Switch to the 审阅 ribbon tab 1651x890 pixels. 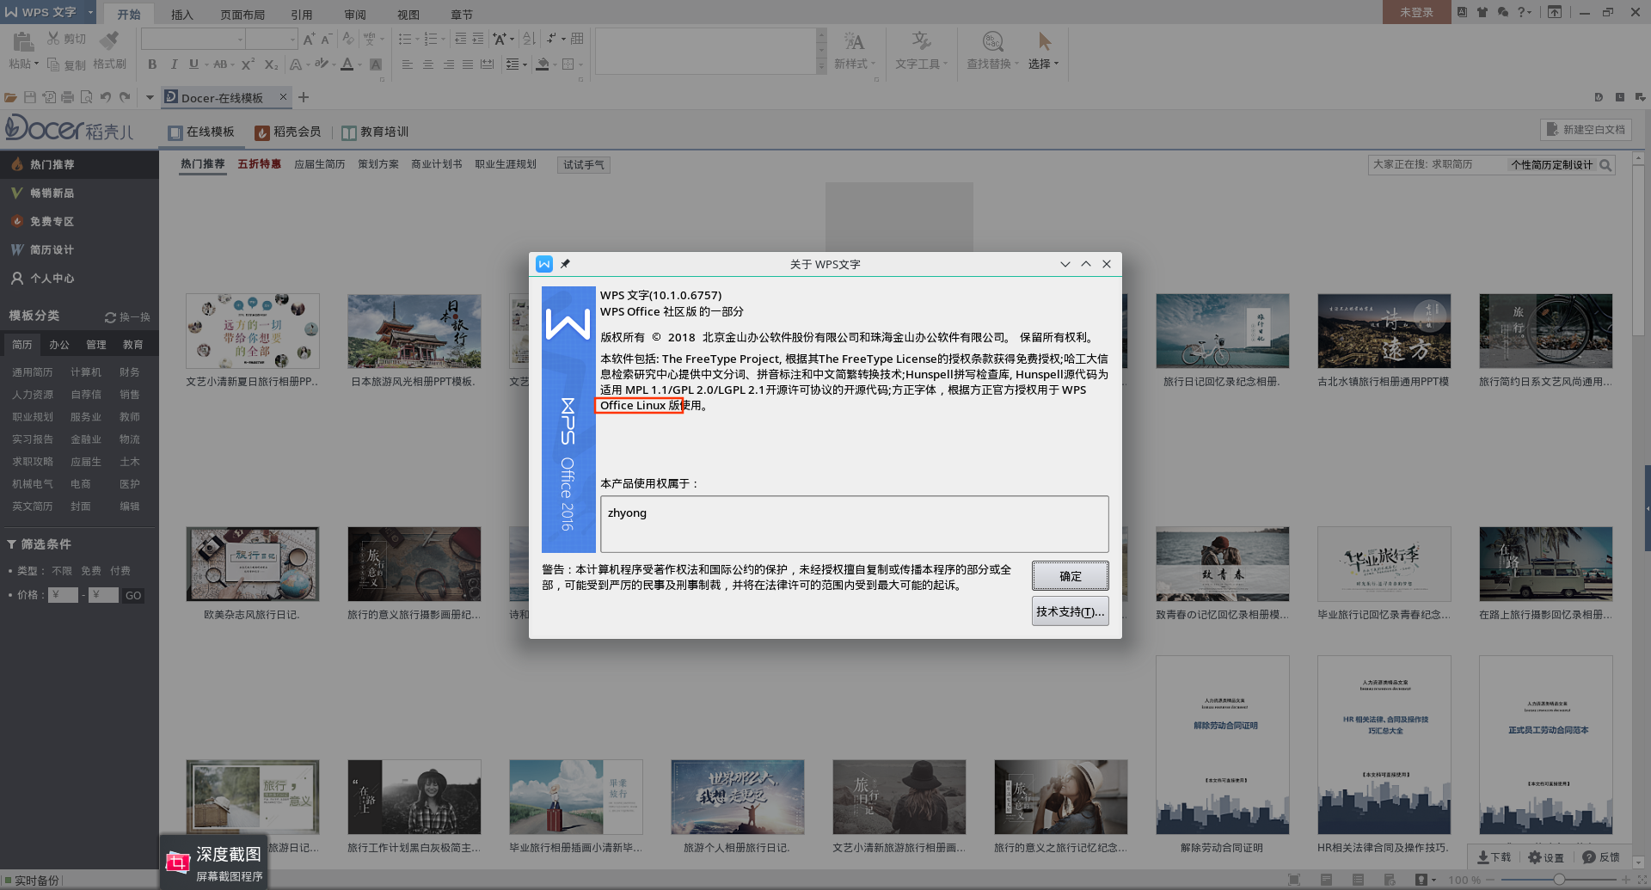[x=355, y=15]
